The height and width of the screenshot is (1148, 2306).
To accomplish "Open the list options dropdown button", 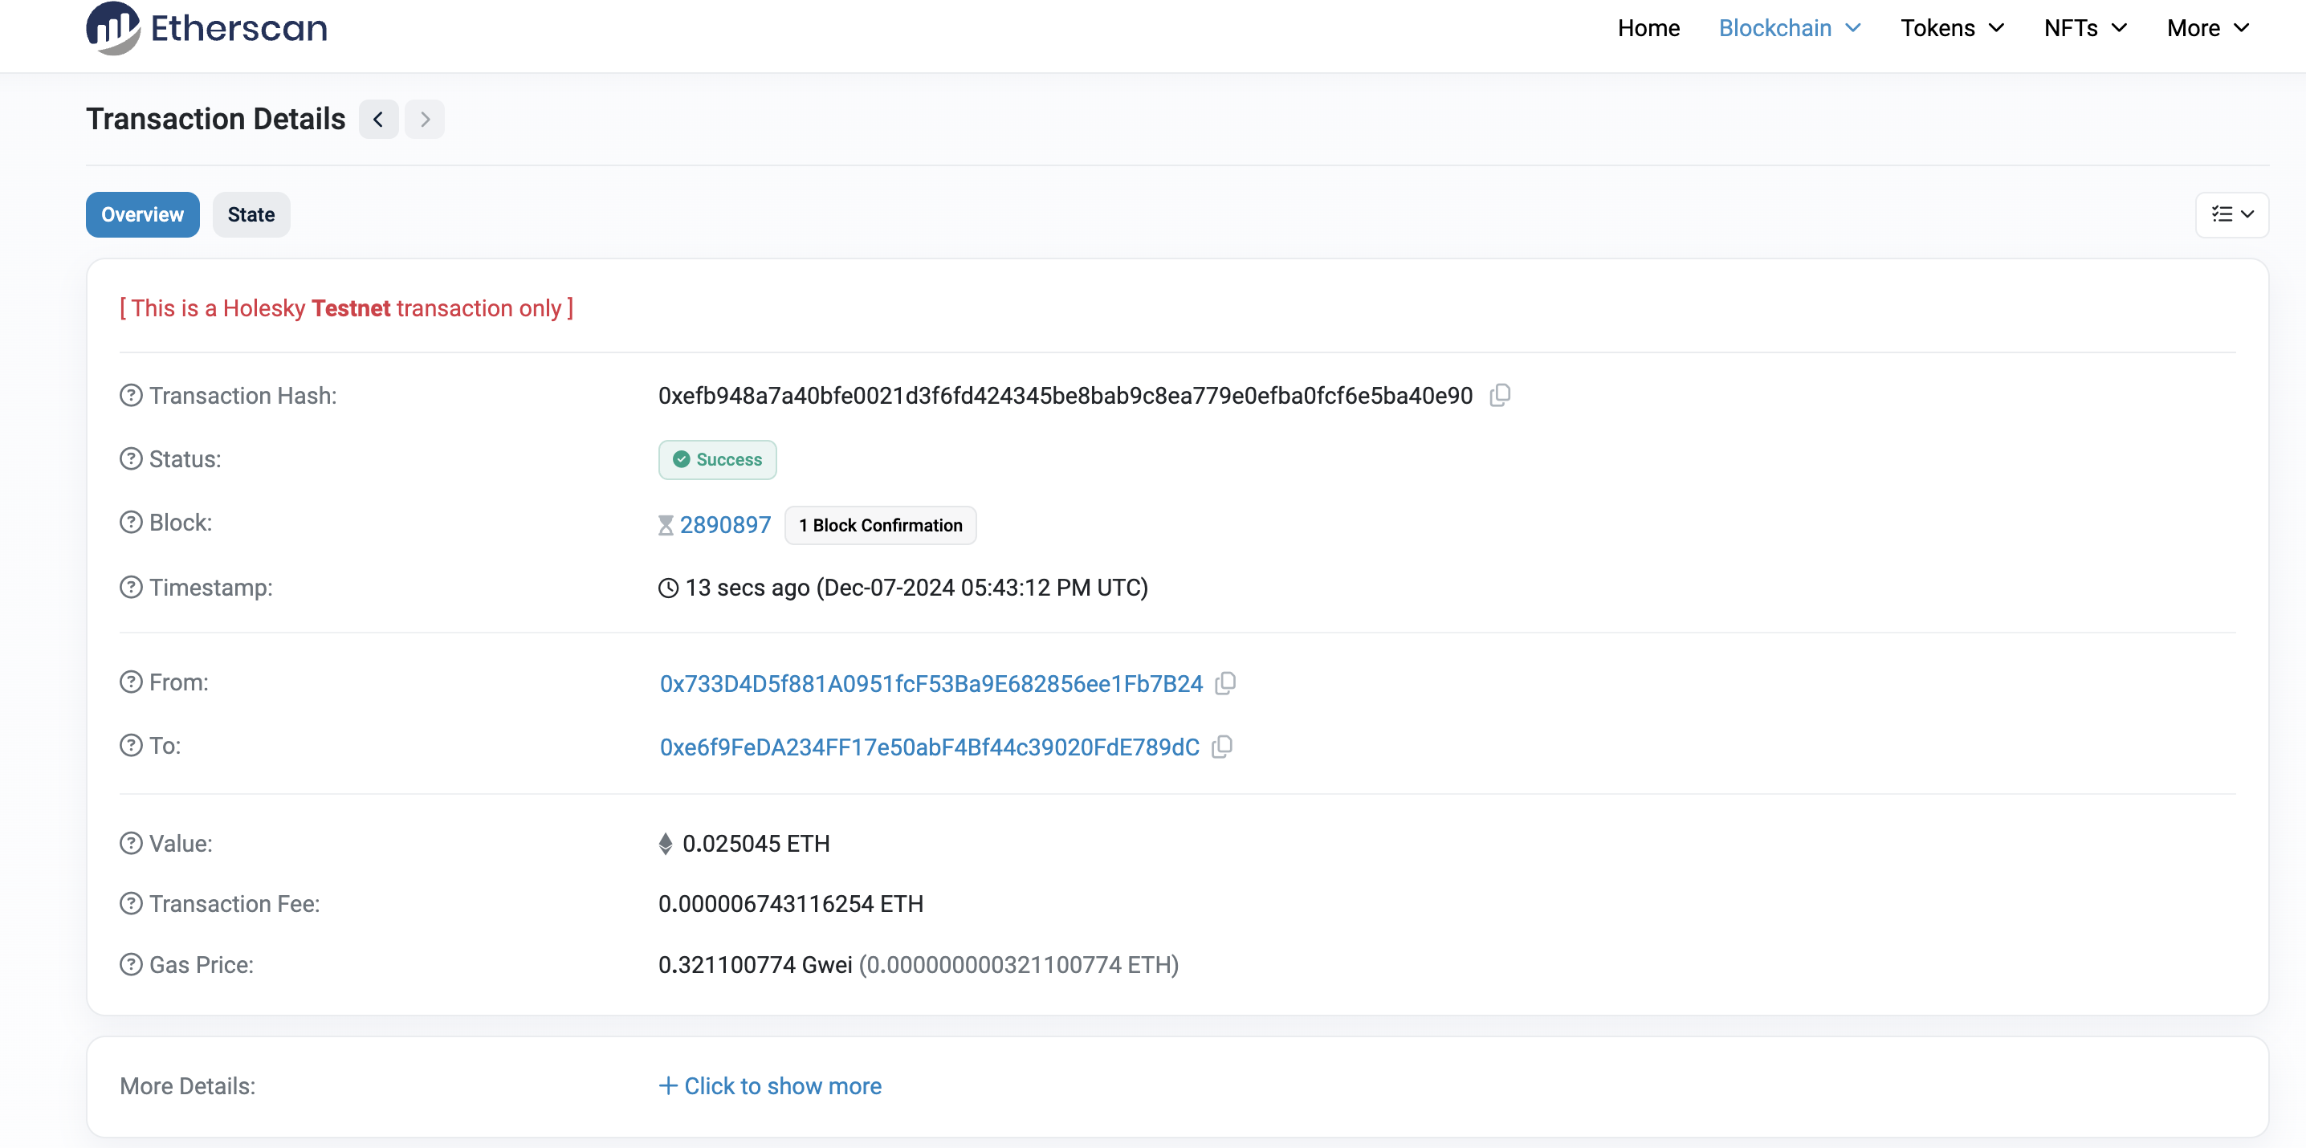I will [2231, 214].
